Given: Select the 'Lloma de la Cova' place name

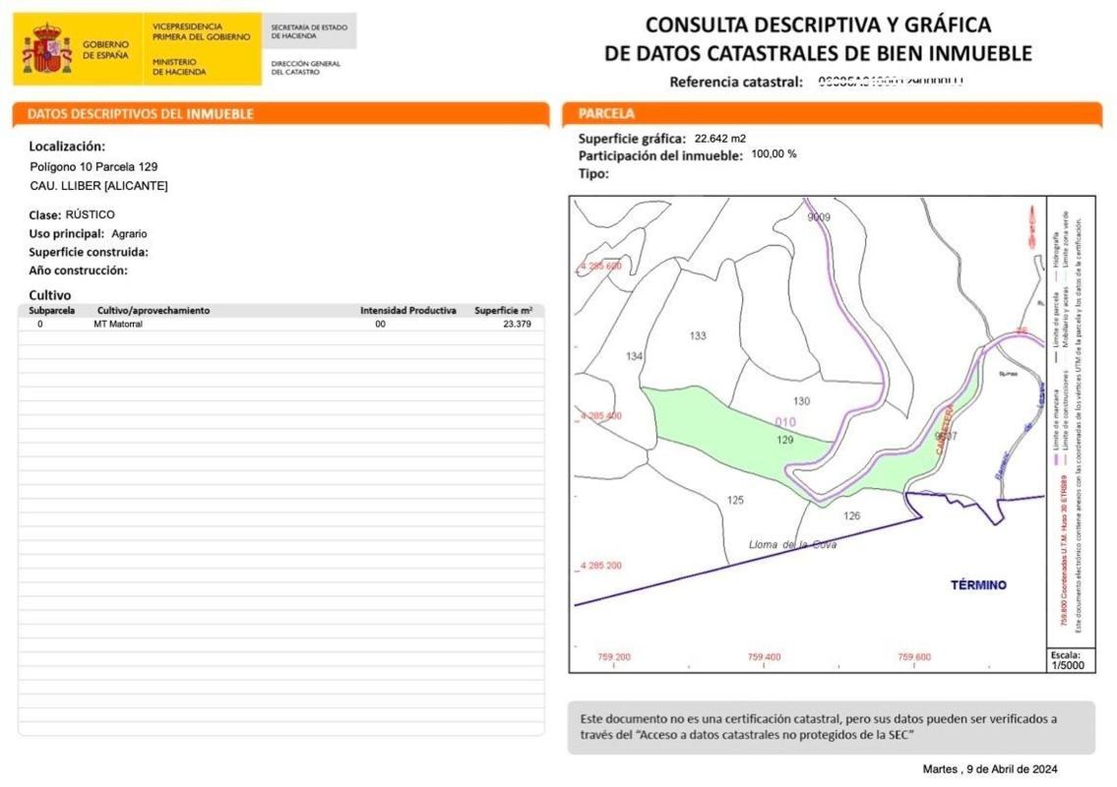Looking at the screenshot, I should click(x=792, y=545).
